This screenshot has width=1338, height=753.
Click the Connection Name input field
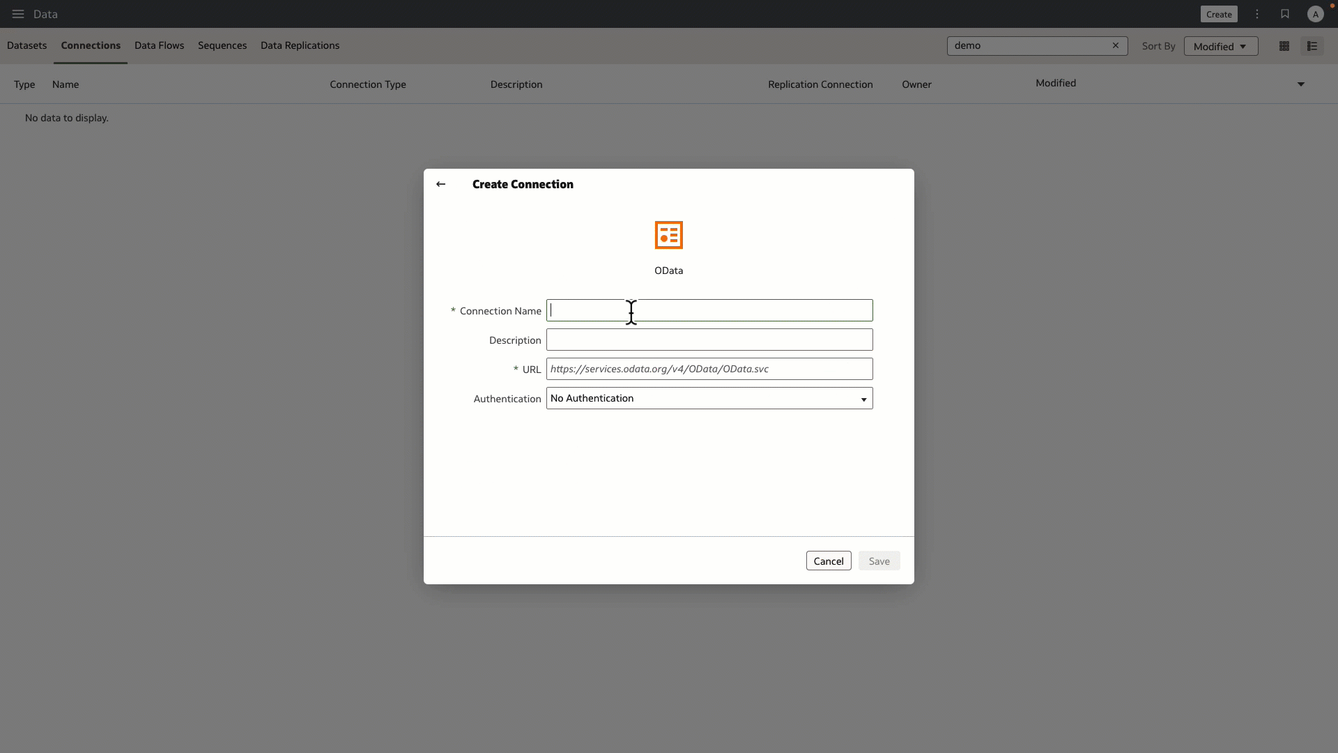point(711,310)
